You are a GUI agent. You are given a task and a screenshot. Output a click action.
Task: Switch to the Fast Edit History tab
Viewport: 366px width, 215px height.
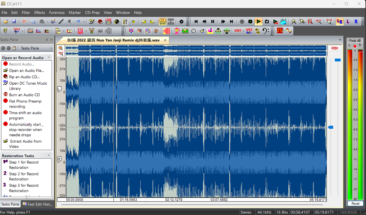coord(37,204)
